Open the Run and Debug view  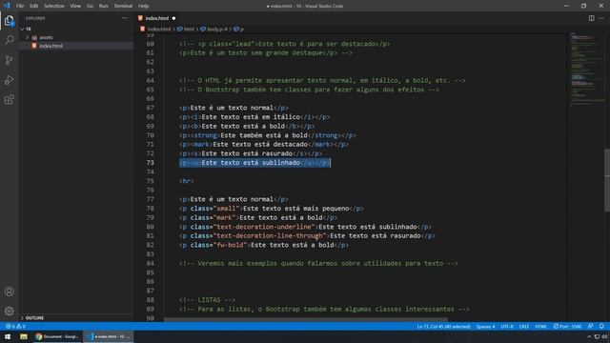click(9, 80)
